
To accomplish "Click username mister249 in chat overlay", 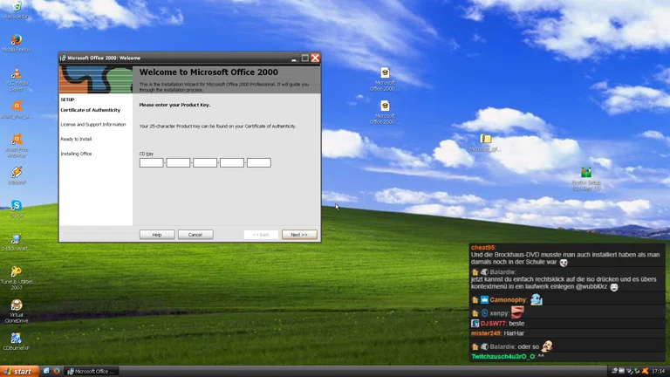I will 486,333.
